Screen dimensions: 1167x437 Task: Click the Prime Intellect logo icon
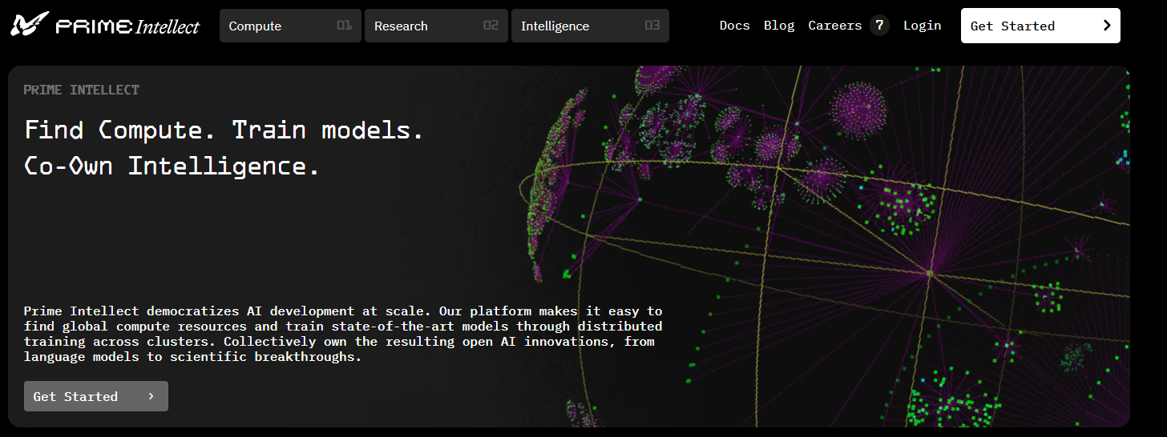click(30, 26)
